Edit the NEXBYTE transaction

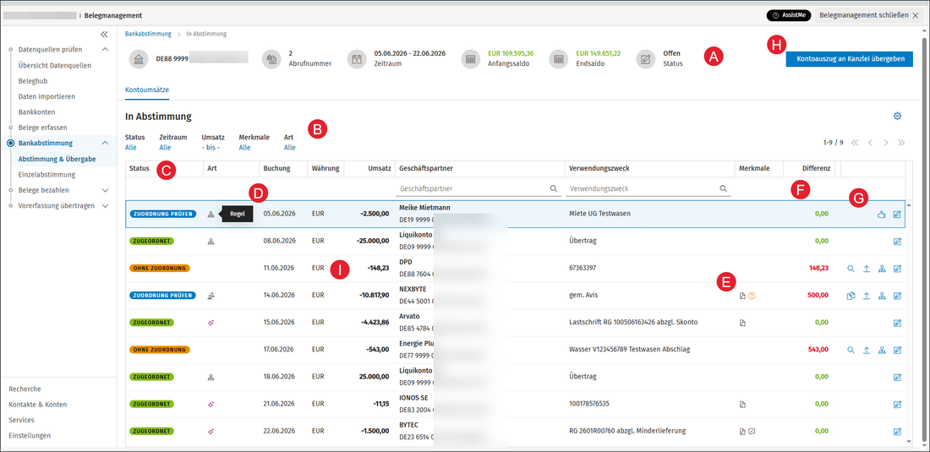pyautogui.click(x=897, y=296)
